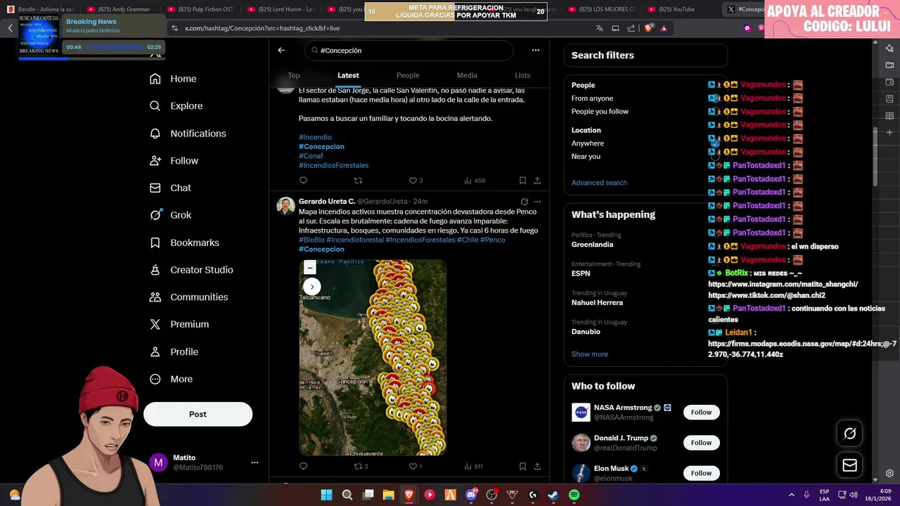
Task: Open the floating messages envelope button
Action: coord(849,465)
